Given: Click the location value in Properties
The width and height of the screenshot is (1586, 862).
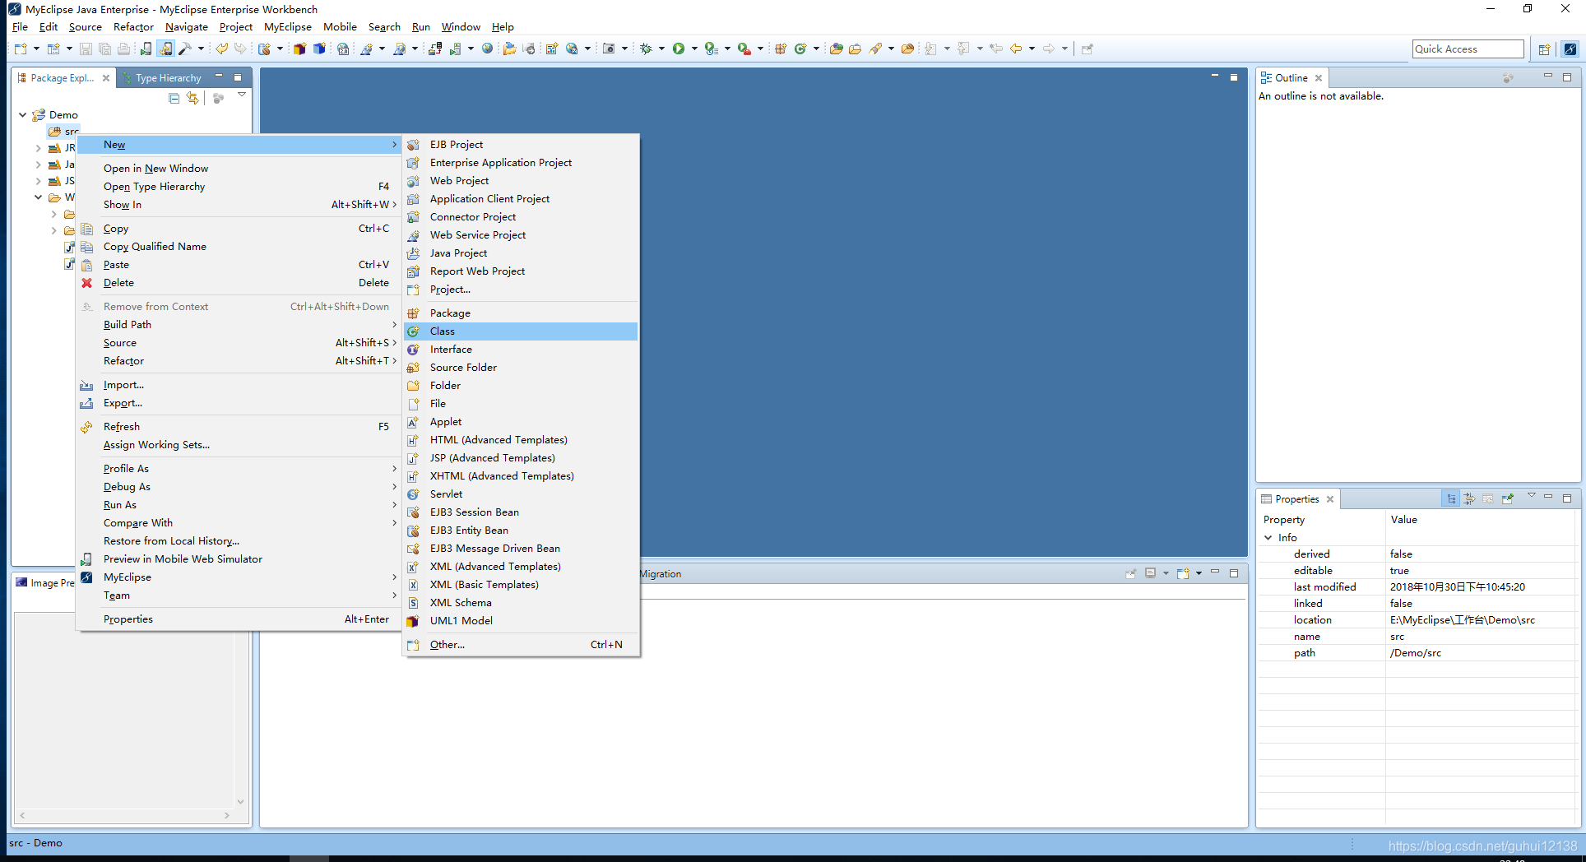Looking at the screenshot, I should pos(1463,620).
